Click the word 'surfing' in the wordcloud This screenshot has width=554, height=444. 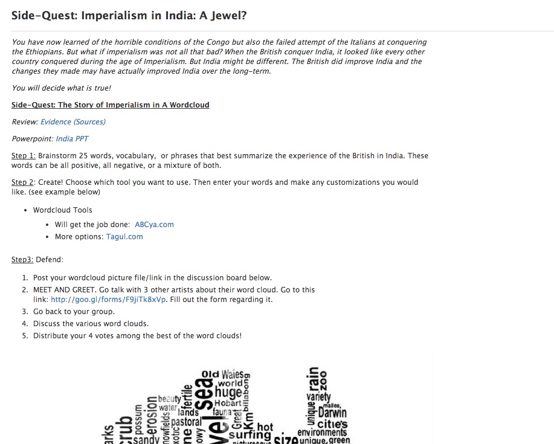click(250, 435)
